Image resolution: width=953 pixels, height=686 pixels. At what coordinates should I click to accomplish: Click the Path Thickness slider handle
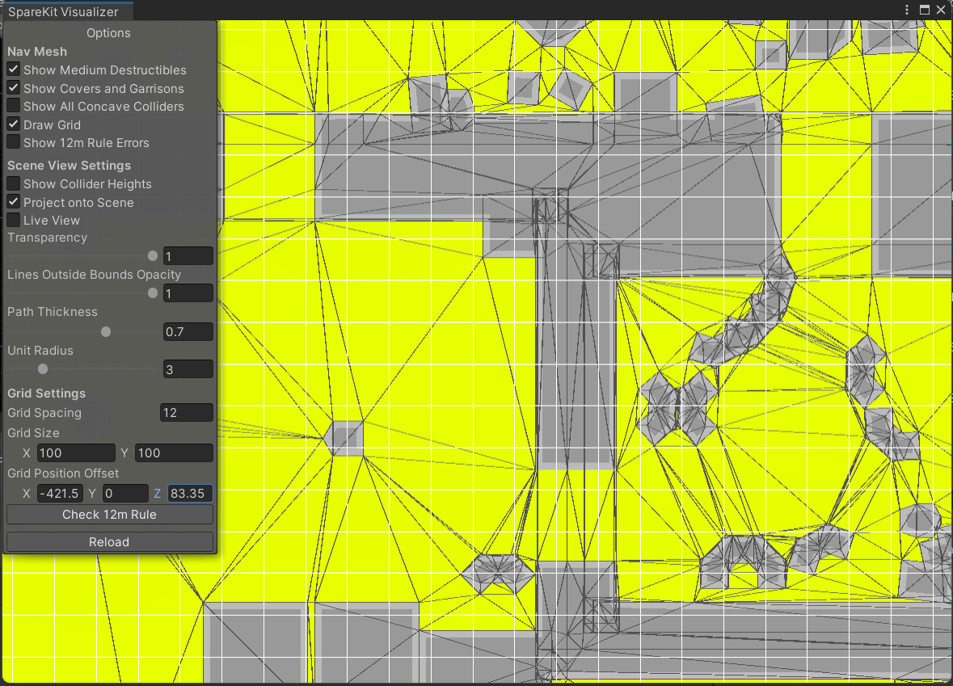point(106,331)
